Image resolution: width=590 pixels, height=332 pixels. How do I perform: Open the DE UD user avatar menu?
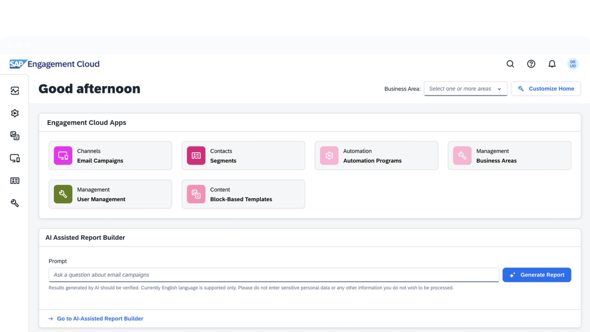pos(572,64)
